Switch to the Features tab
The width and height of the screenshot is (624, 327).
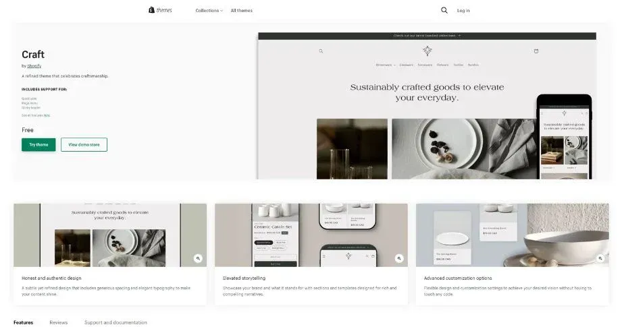[24, 322]
